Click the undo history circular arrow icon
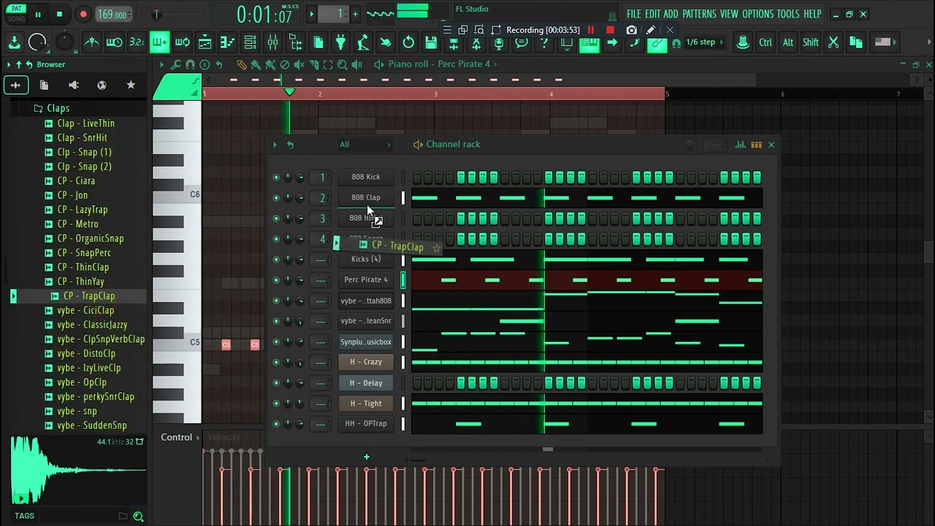This screenshot has width=935, height=526. tap(408, 42)
